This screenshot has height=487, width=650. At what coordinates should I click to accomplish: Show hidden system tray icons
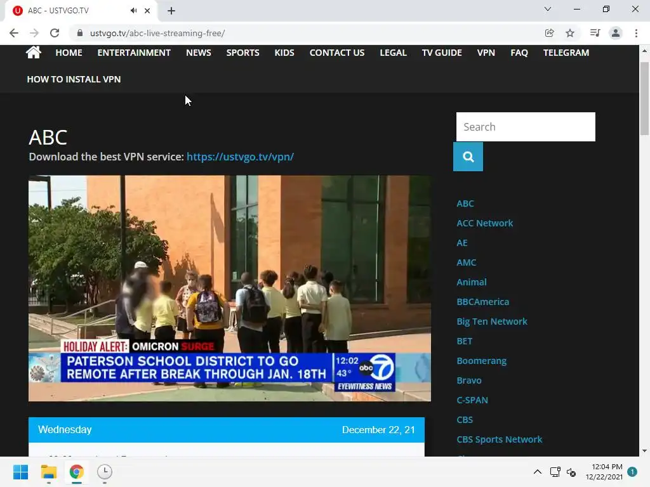[537, 472]
